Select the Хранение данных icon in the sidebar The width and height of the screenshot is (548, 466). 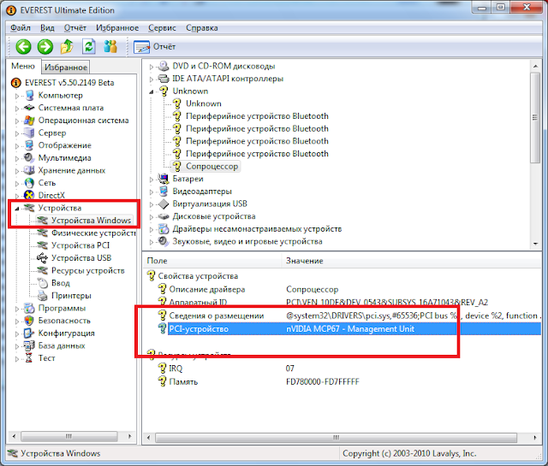click(x=28, y=170)
